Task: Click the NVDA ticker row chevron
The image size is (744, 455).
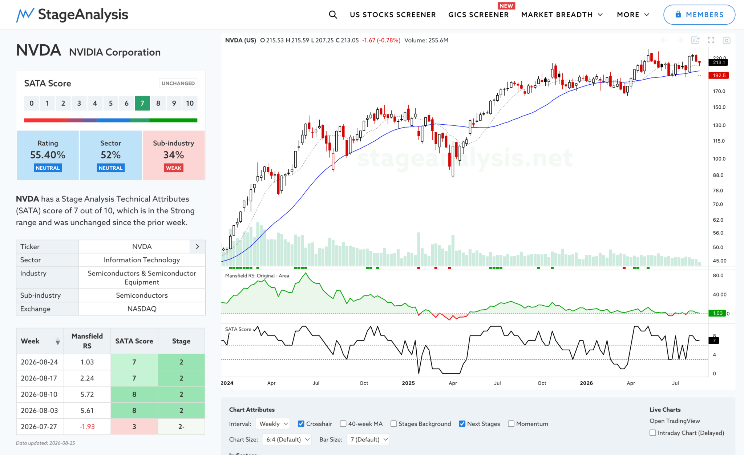Action: click(197, 246)
